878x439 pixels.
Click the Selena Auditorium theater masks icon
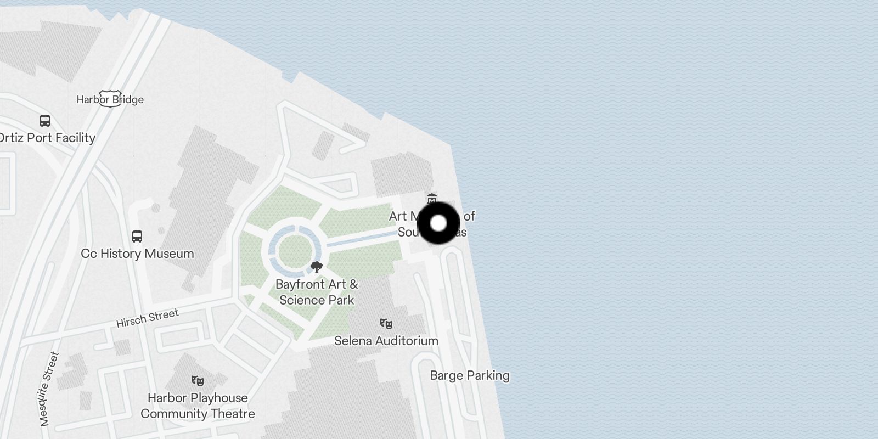click(386, 324)
